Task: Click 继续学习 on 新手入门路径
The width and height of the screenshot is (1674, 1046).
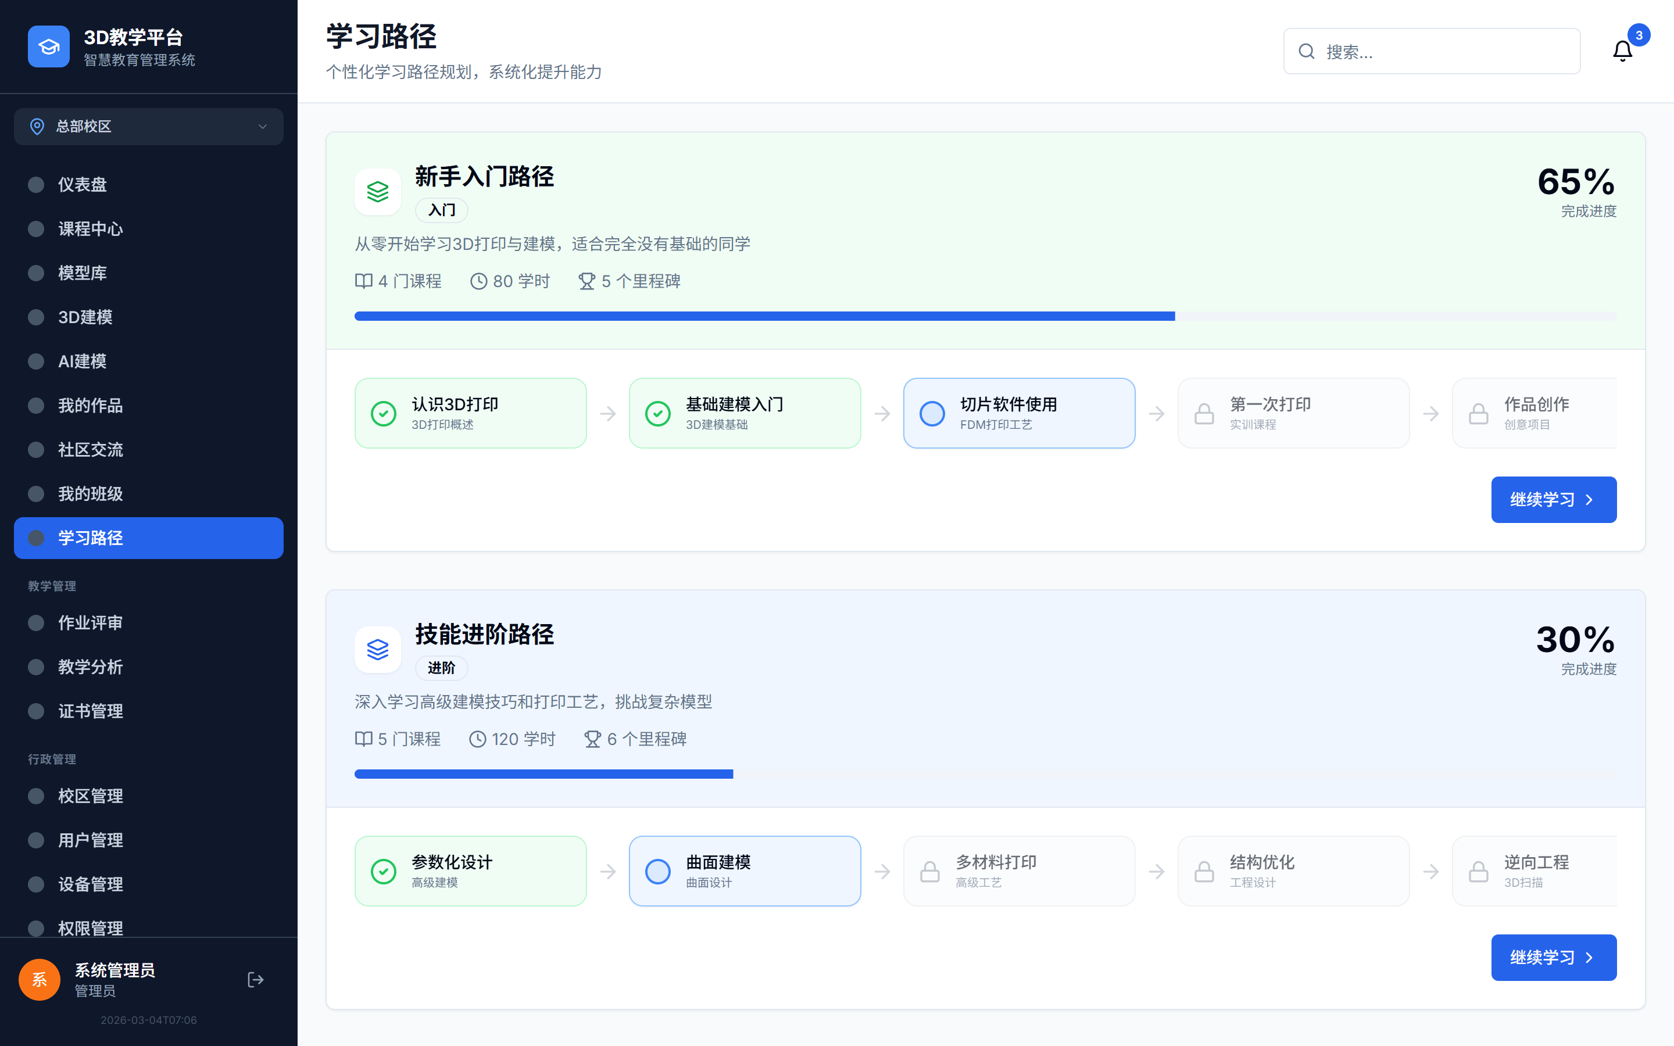Action: click(x=1554, y=500)
